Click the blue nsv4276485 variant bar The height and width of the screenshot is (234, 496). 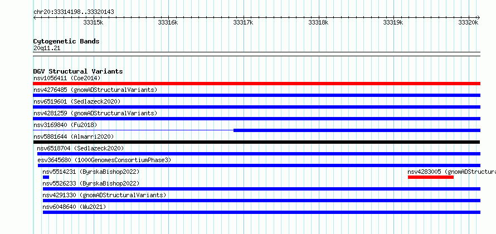click(x=256, y=95)
